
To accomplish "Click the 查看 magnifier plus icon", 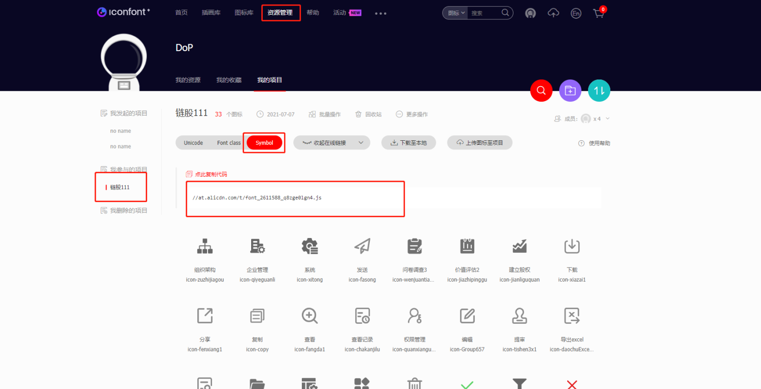I will point(309,316).
